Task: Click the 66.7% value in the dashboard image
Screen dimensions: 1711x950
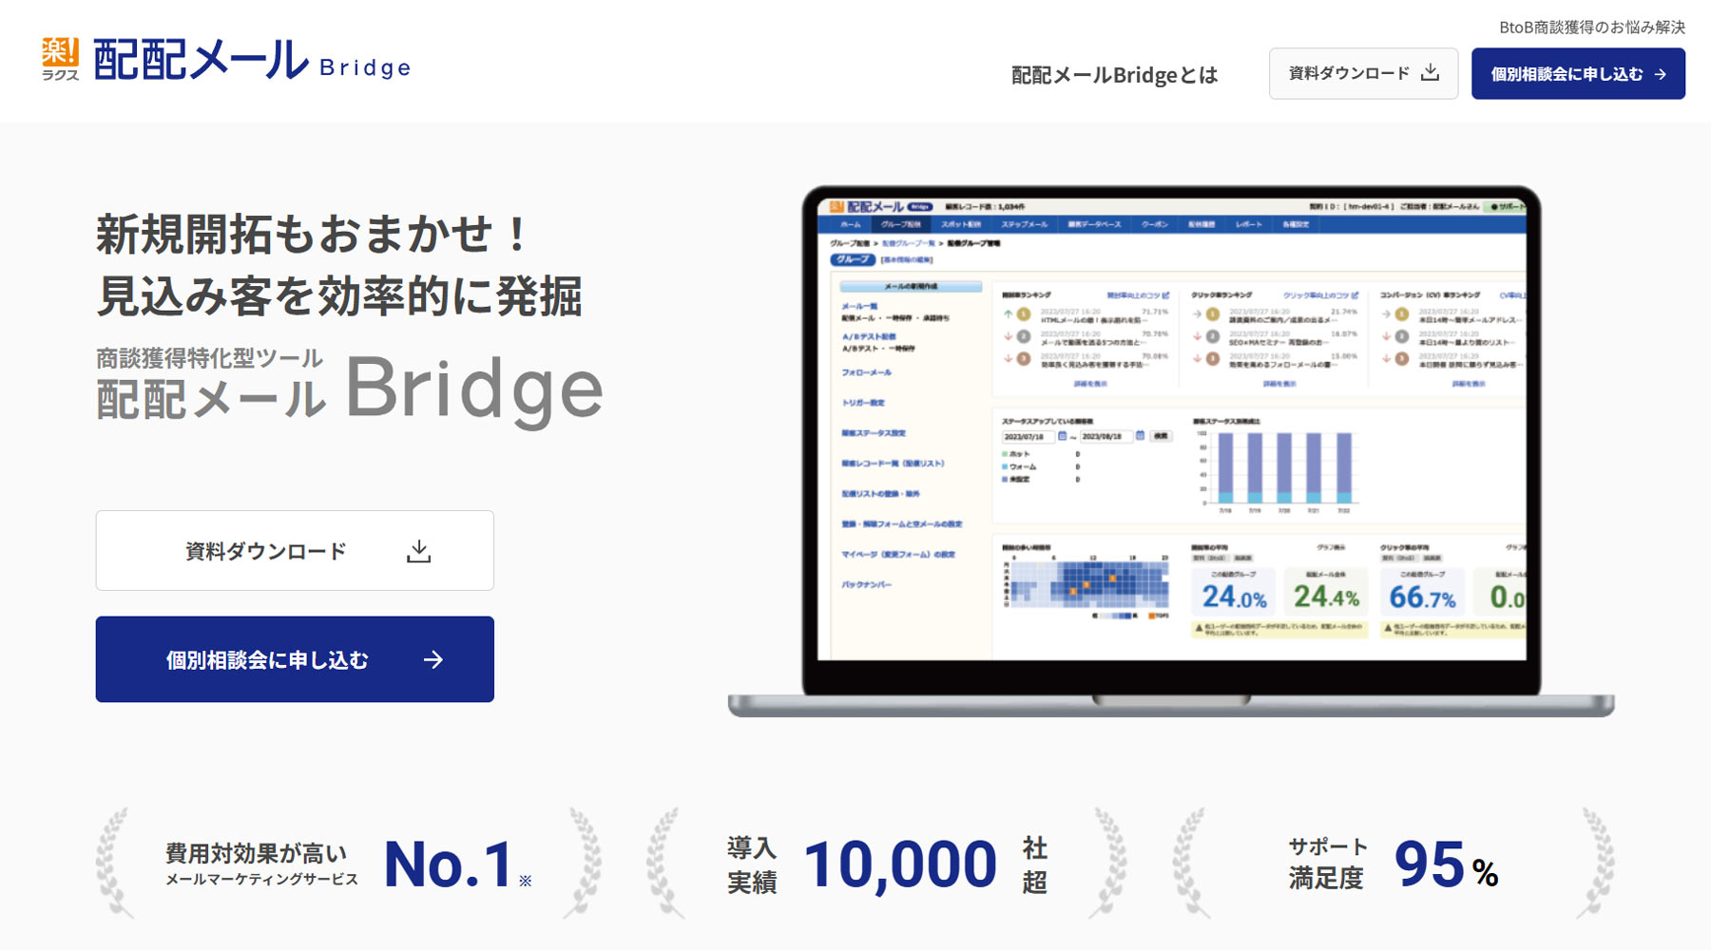Action: (x=1422, y=597)
